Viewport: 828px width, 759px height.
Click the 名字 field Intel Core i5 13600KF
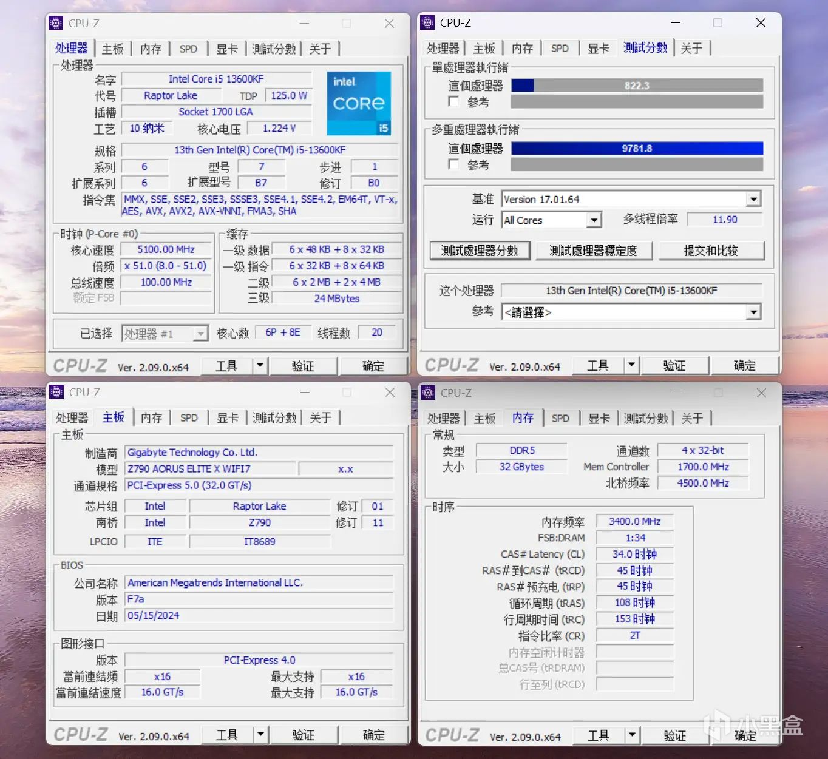(216, 79)
